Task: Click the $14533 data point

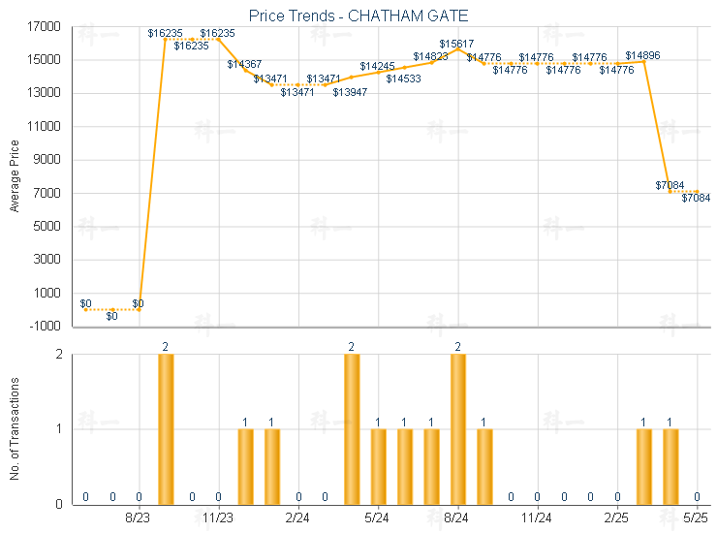Action: pyautogui.click(x=404, y=67)
